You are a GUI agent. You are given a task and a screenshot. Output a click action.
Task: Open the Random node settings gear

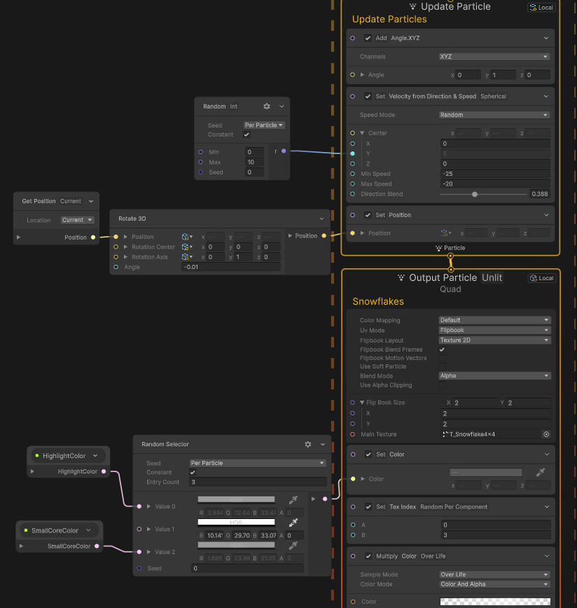click(267, 106)
